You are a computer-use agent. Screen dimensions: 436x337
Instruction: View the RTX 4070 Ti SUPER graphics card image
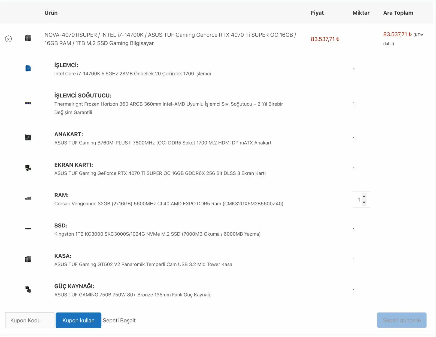[28, 168]
